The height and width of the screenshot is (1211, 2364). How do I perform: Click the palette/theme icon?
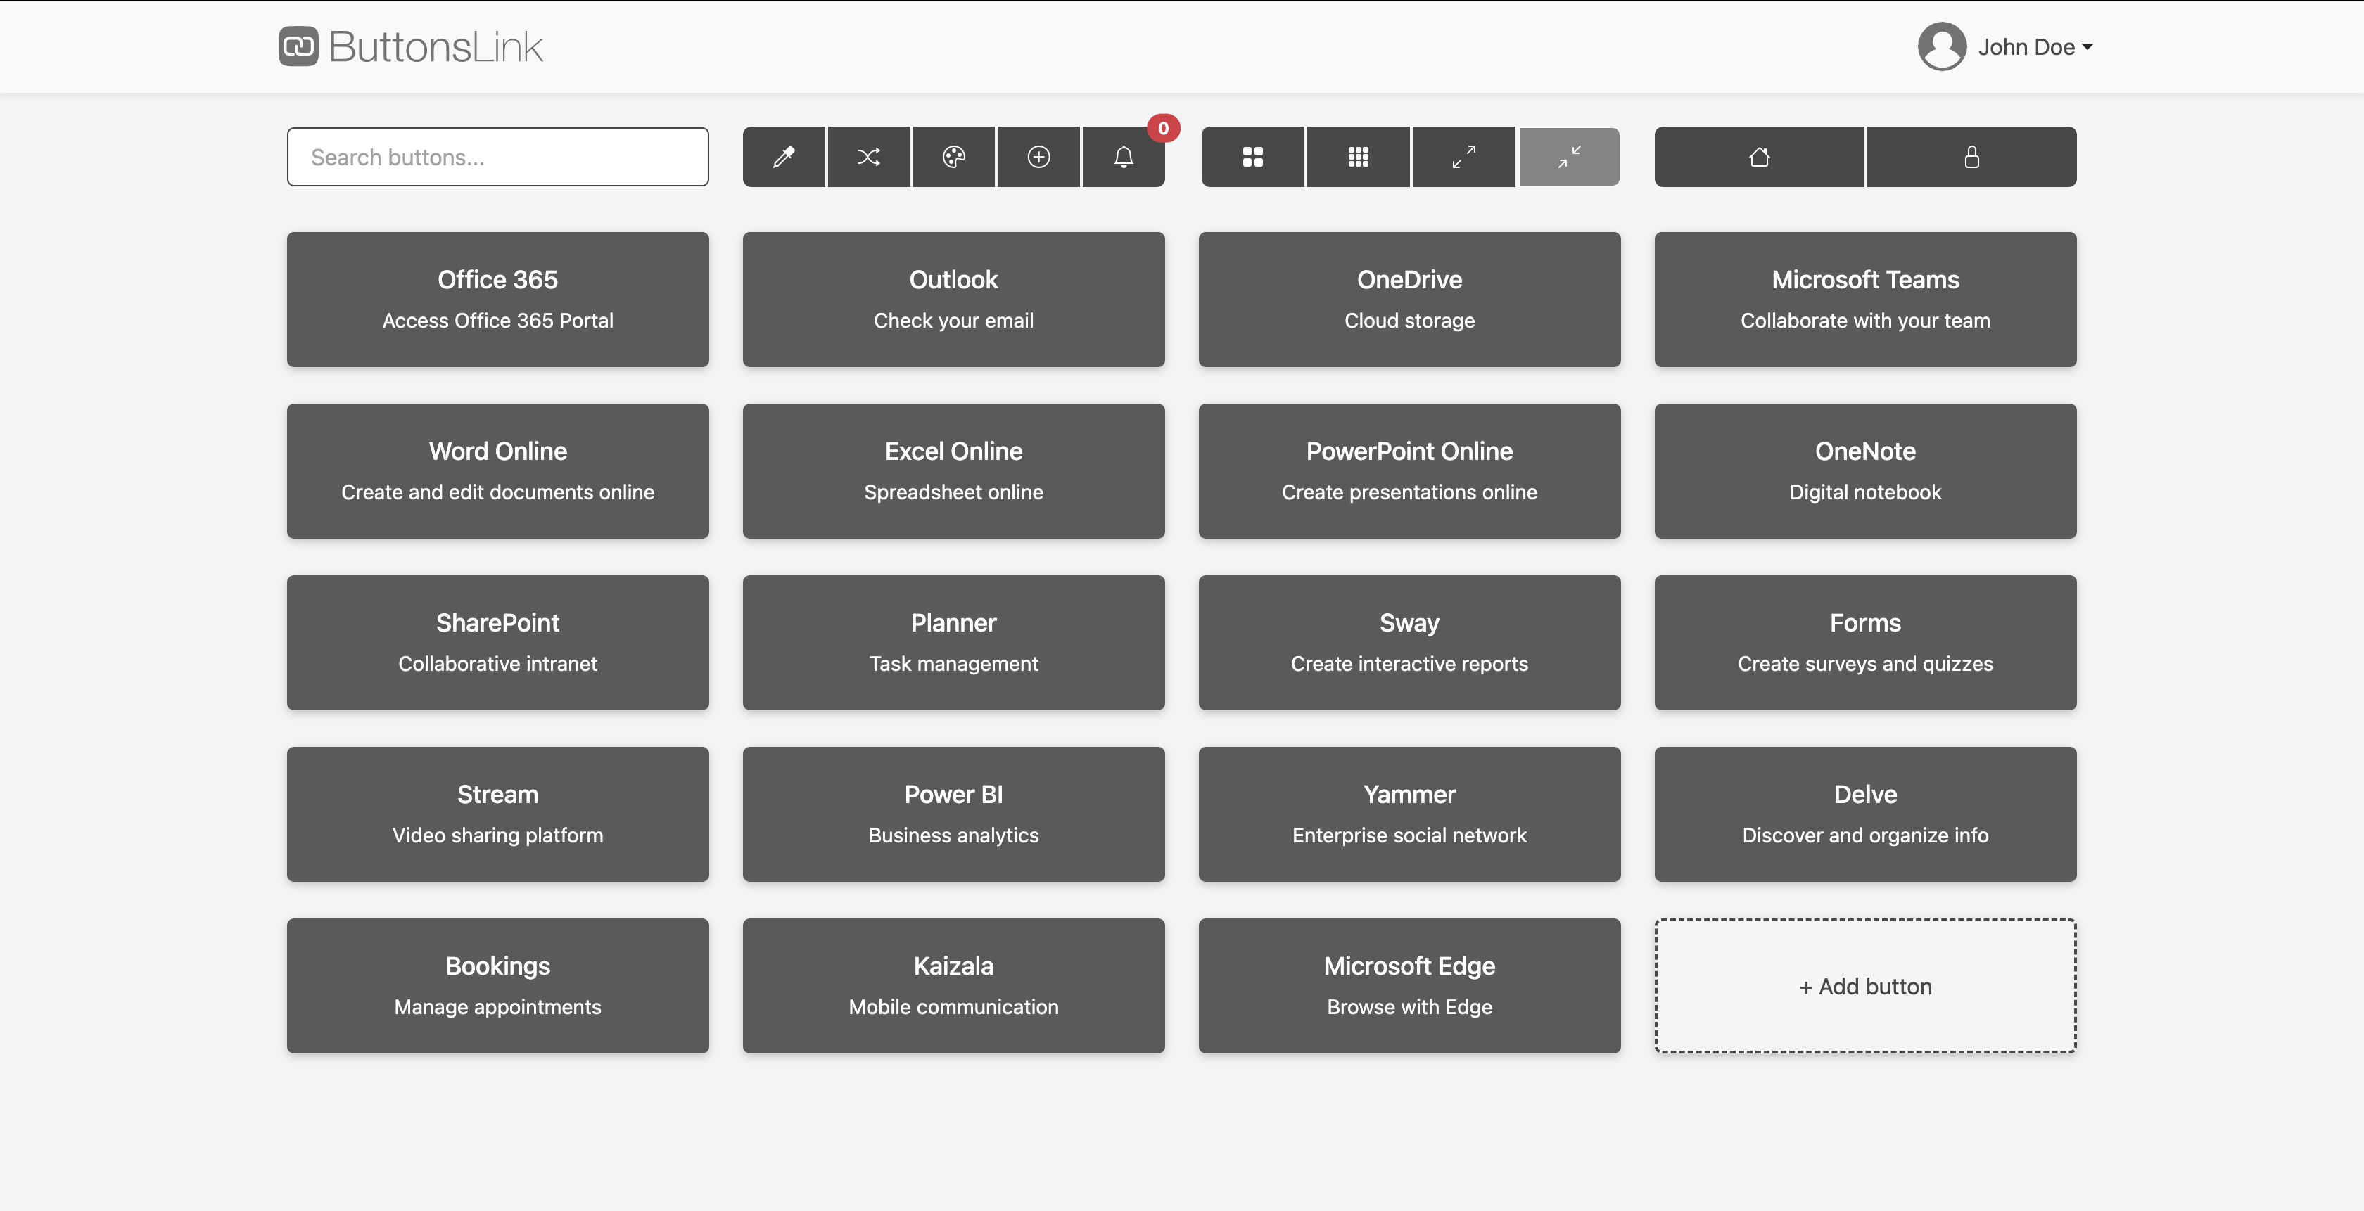[x=953, y=156]
